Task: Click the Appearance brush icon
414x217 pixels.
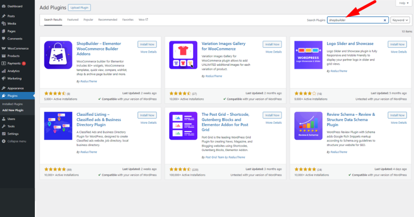Action: tap(4, 88)
